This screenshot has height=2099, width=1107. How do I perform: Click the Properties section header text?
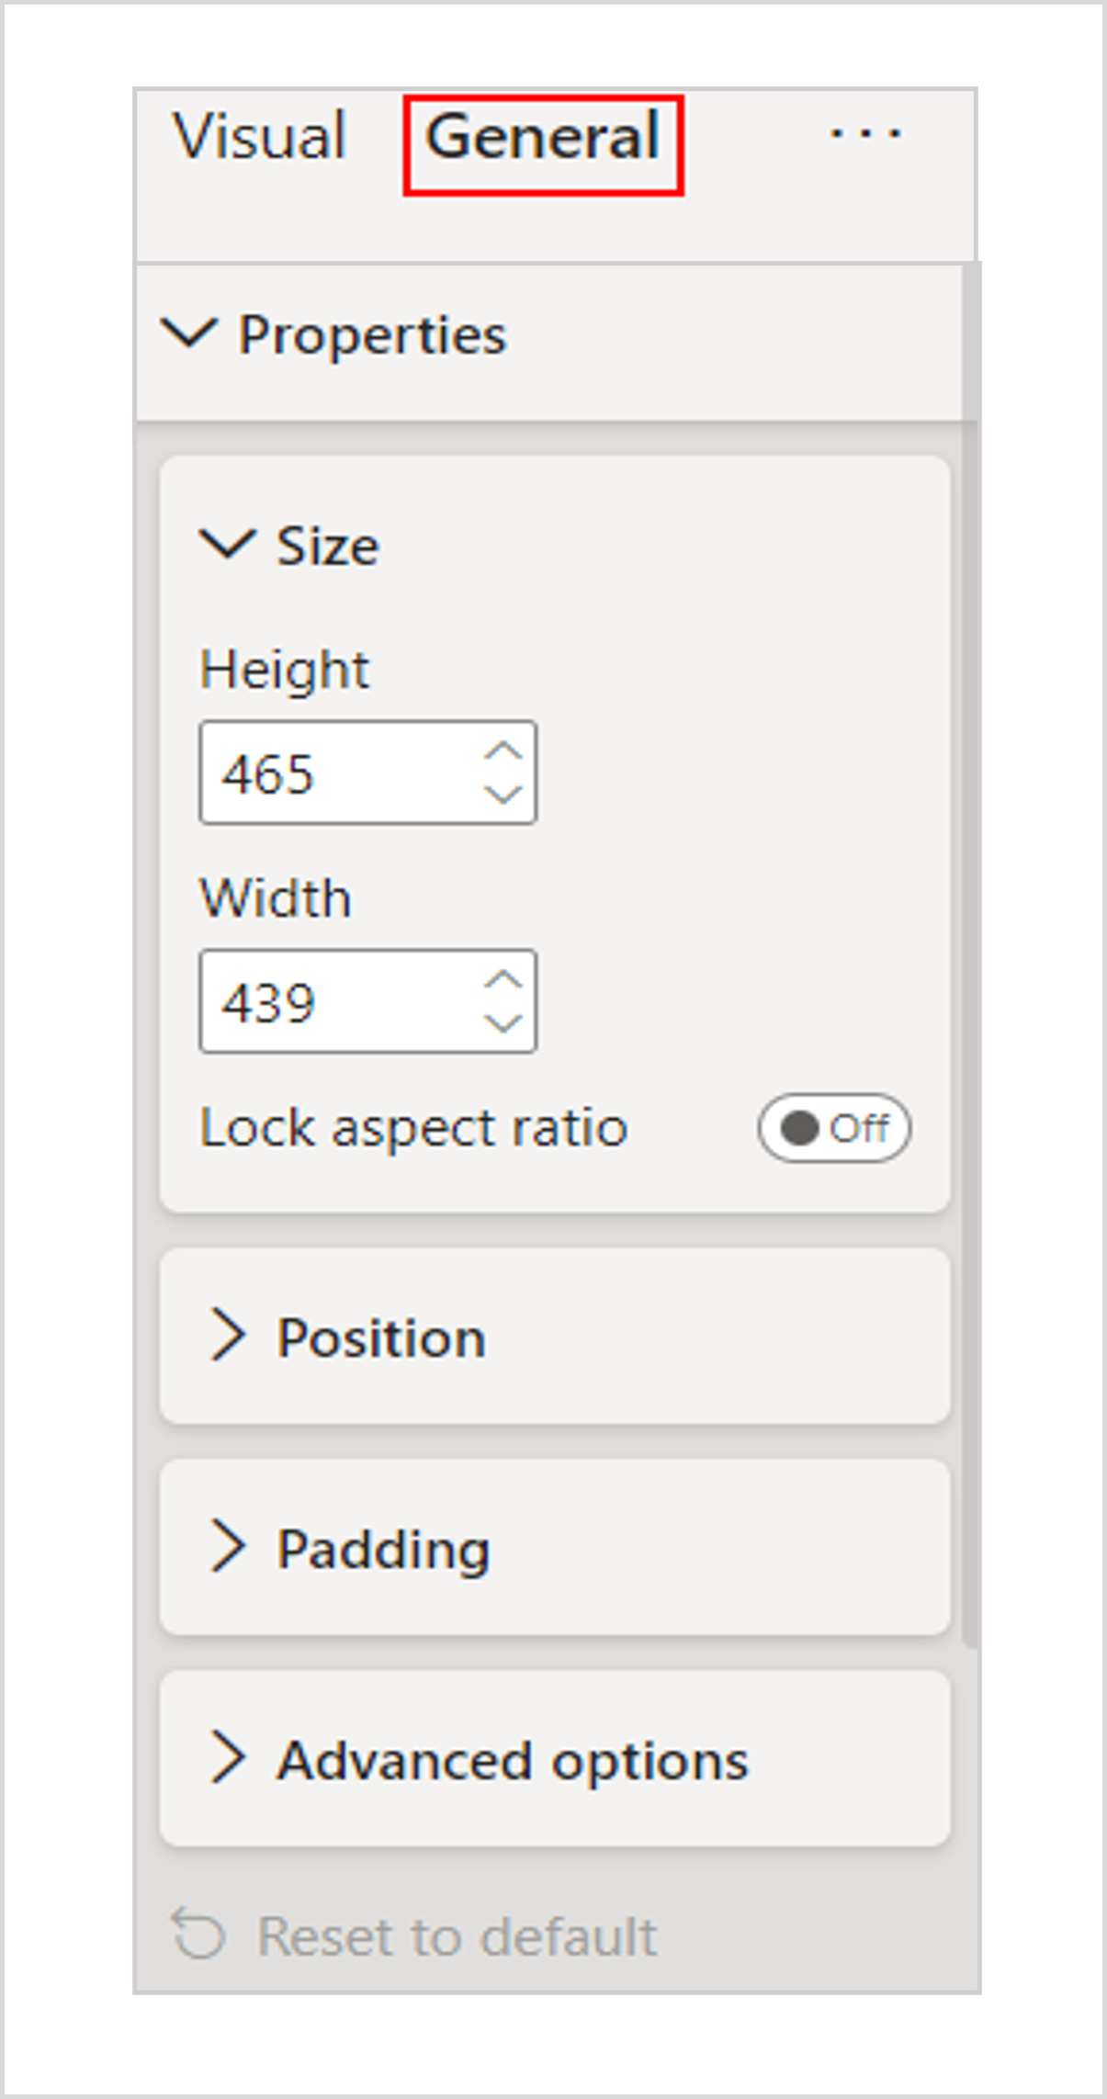coord(372,334)
